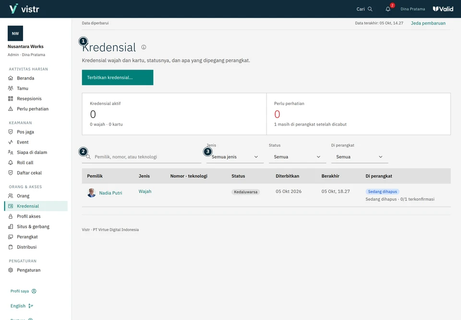461x320 pixels.
Task: Click the lock icon beside Profil akses
Action: pyautogui.click(x=11, y=216)
